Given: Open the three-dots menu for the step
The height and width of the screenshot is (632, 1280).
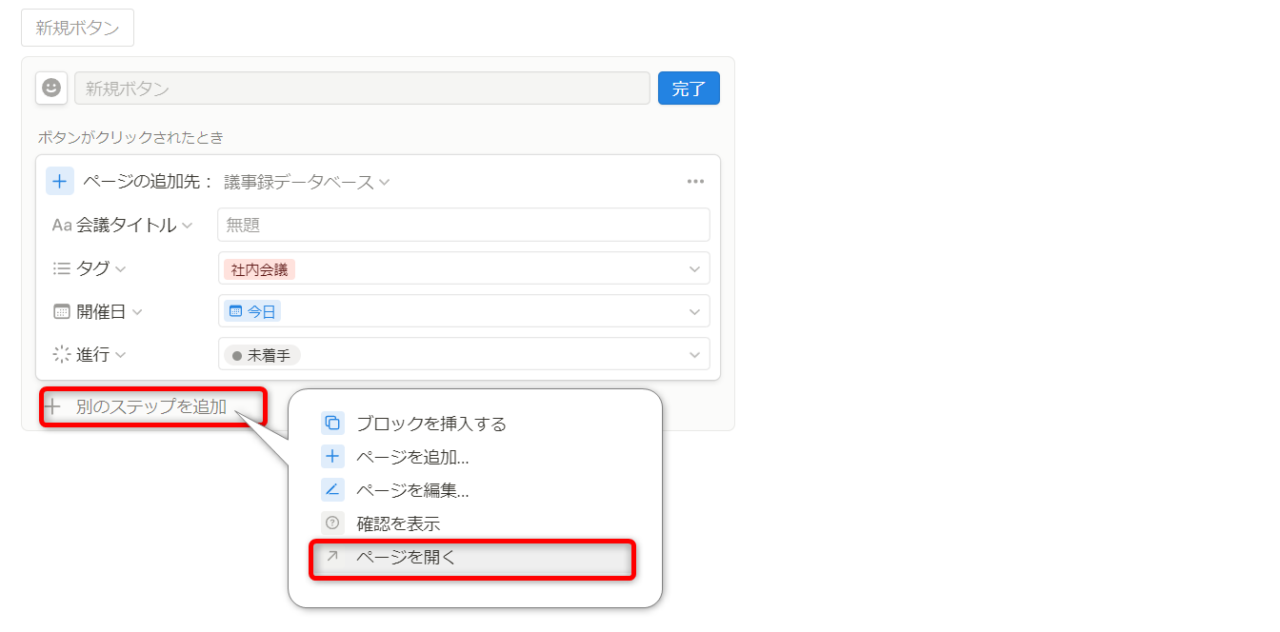Looking at the screenshot, I should 695,182.
